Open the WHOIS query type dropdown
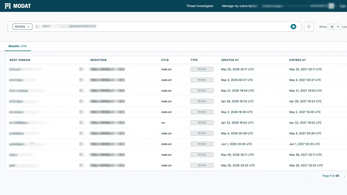Viewport: 347px width, 195px height. [x=23, y=27]
